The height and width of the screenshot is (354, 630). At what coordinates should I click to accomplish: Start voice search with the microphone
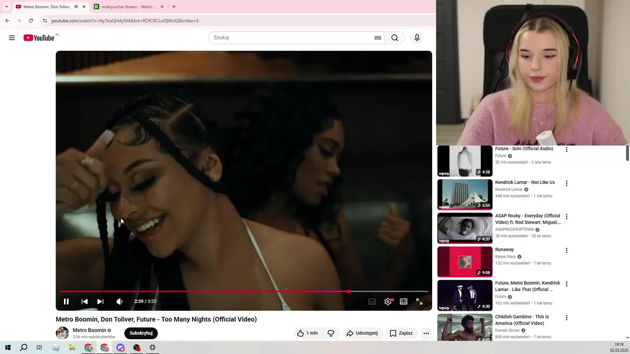coord(417,38)
